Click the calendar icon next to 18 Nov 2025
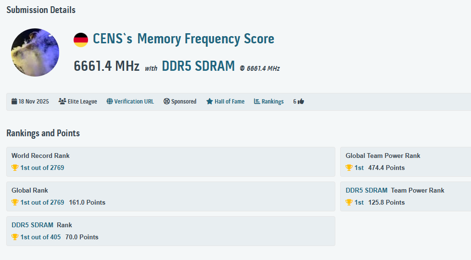This screenshot has height=260, width=471. coord(14,102)
